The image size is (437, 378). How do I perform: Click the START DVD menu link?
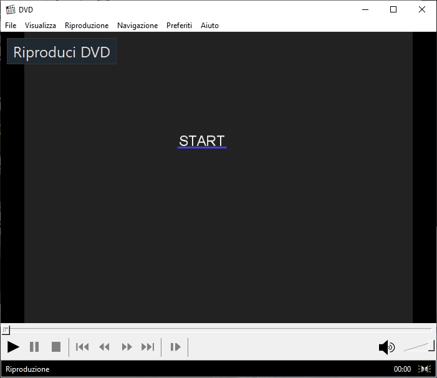(202, 141)
